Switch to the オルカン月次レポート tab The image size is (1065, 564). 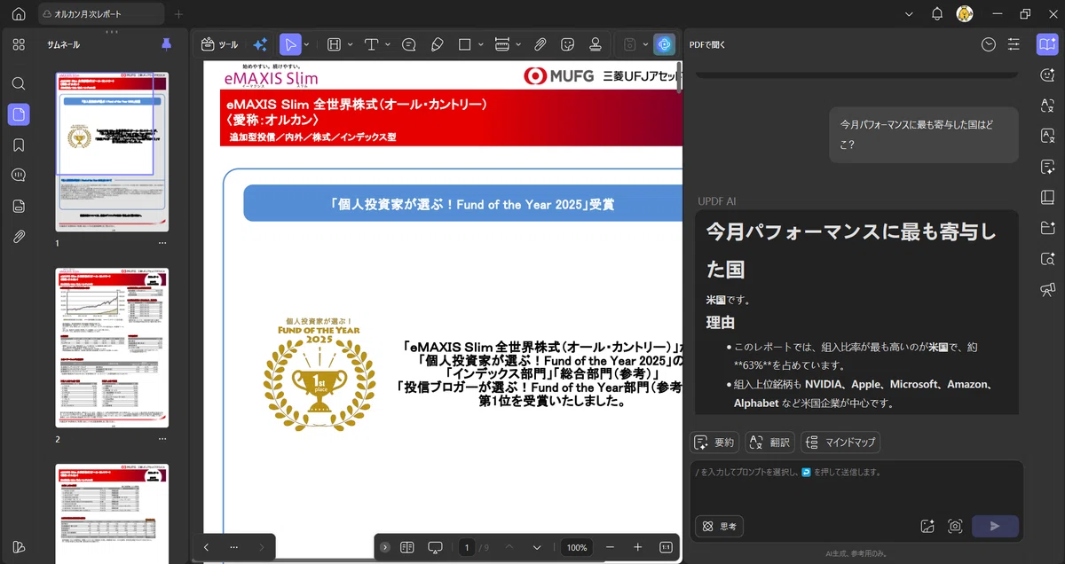(101, 14)
